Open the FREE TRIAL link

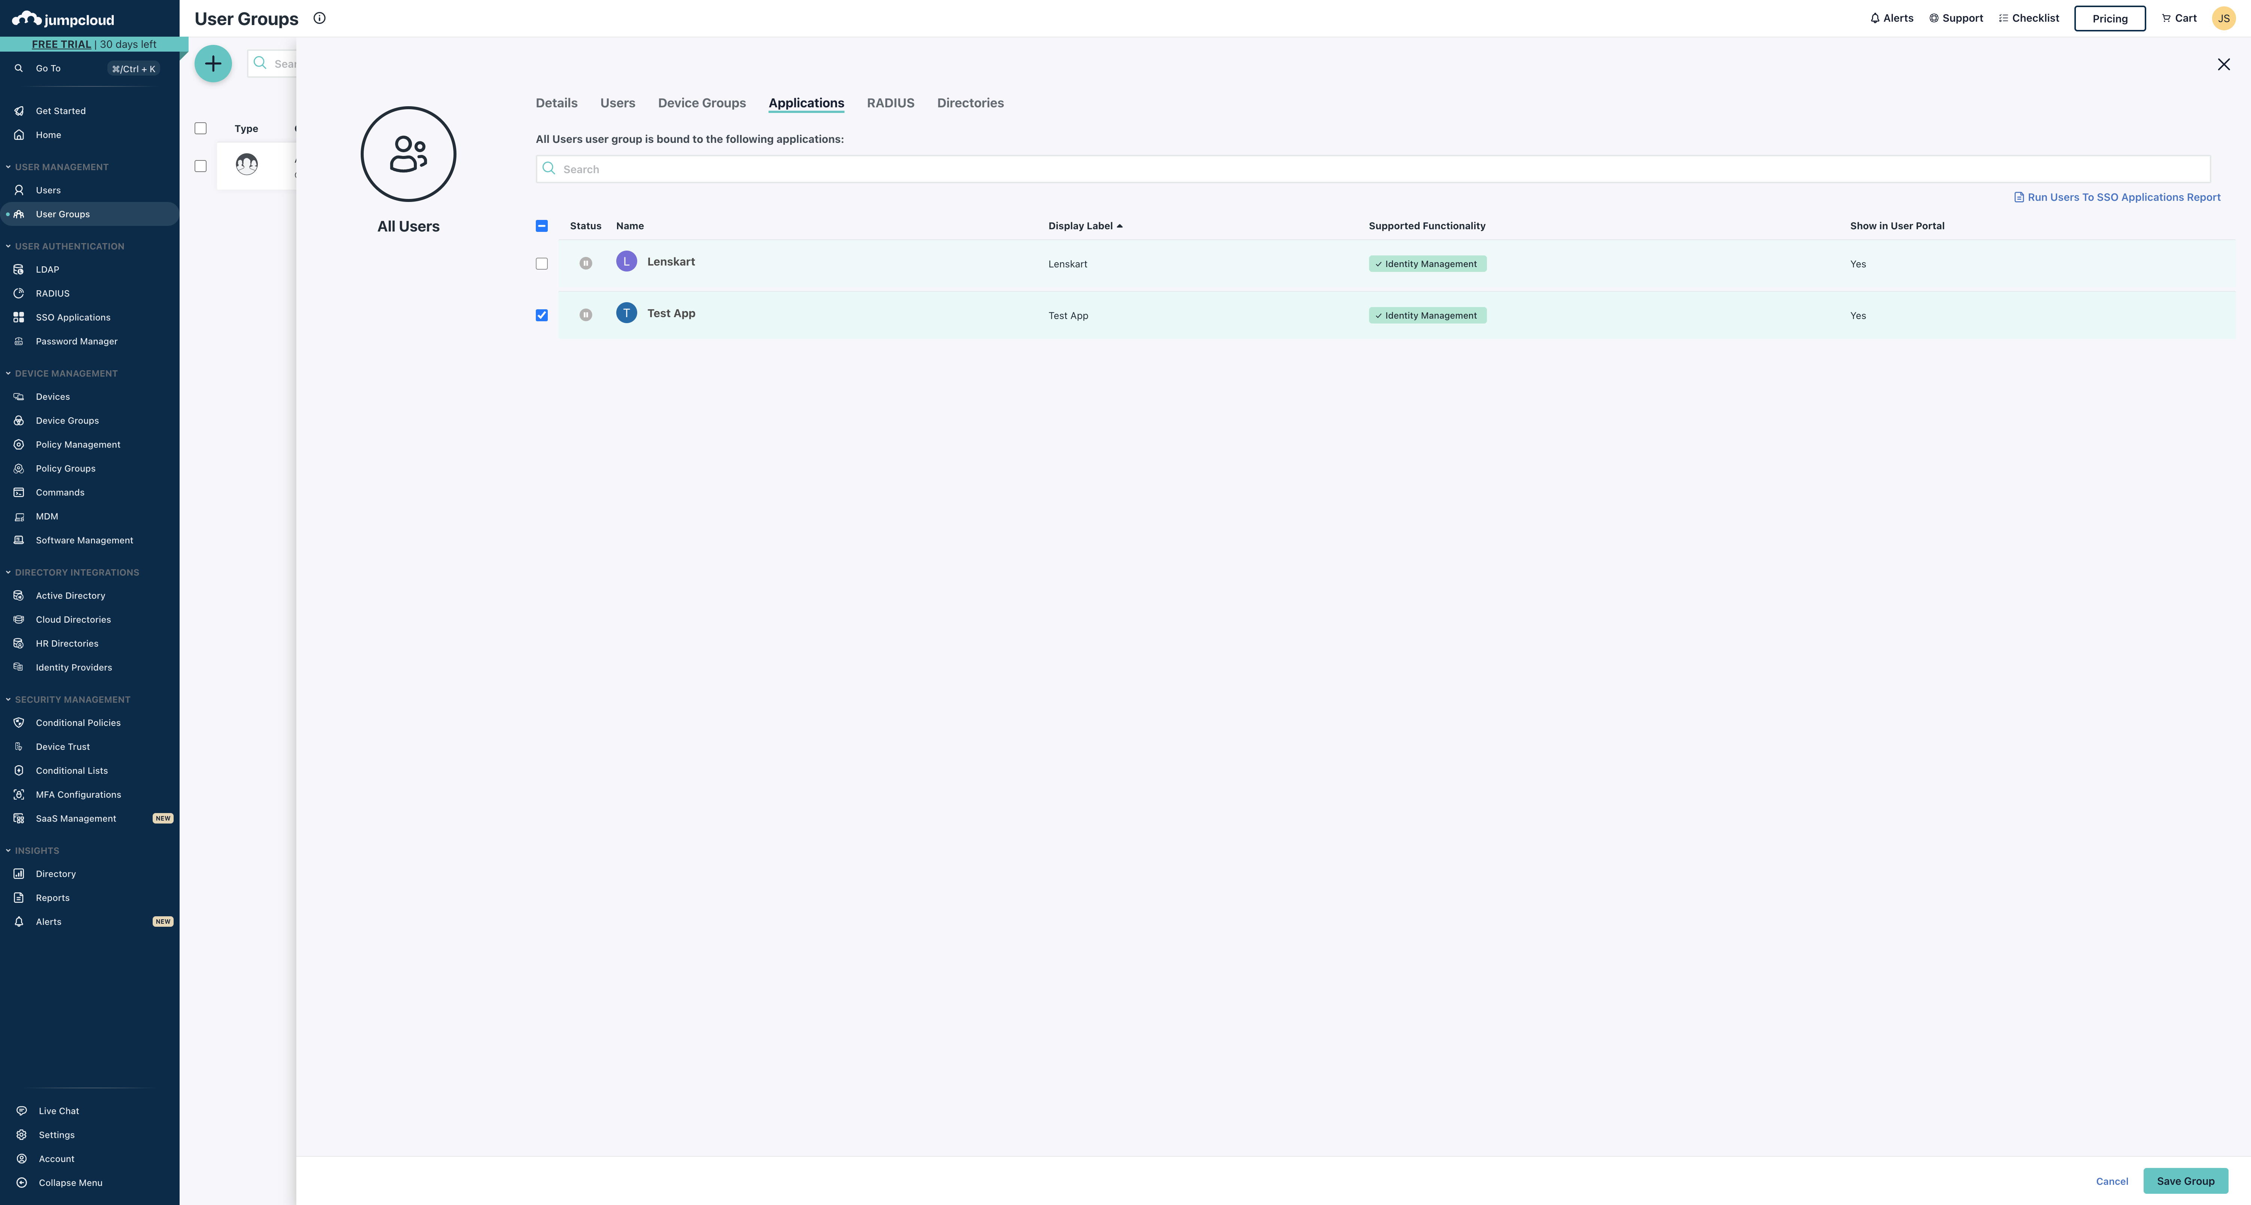pyautogui.click(x=61, y=45)
